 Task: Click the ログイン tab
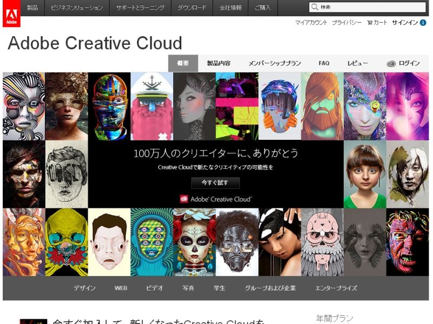tap(403, 63)
